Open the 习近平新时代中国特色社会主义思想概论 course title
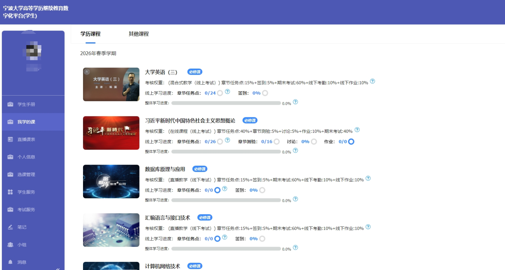The width and height of the screenshot is (505, 270). pyautogui.click(x=190, y=121)
